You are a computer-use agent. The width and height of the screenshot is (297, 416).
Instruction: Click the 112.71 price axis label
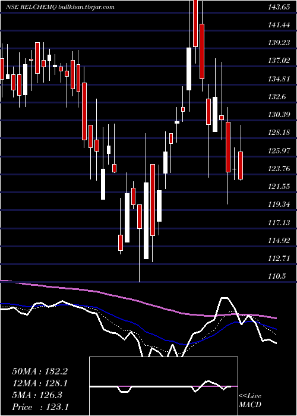[279, 258]
